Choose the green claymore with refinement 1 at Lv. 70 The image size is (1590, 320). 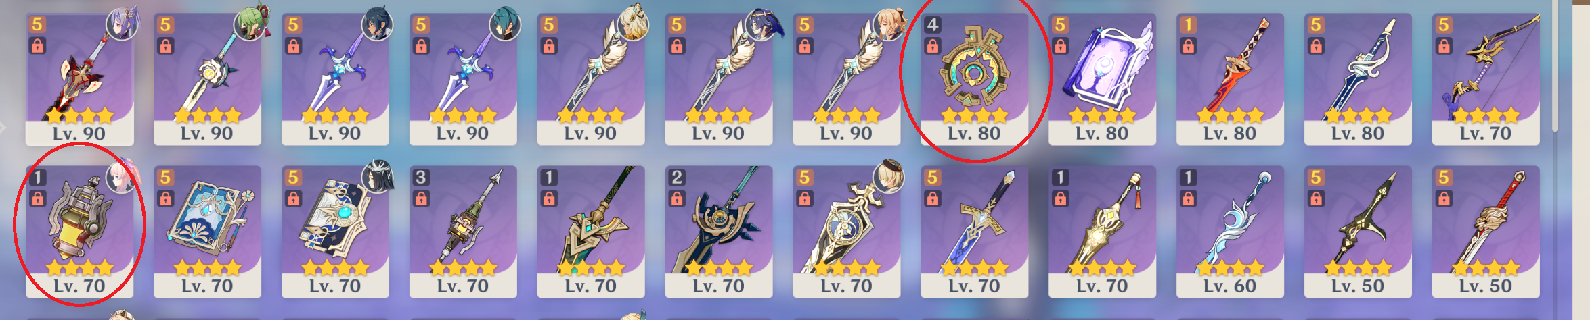click(x=591, y=232)
